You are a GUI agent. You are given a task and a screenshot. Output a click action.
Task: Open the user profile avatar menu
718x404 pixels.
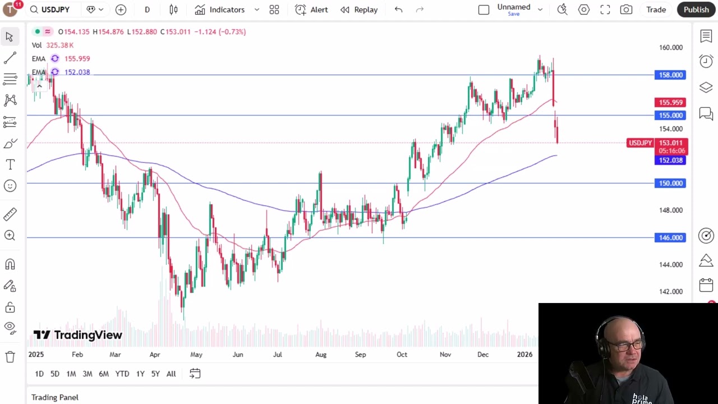point(11,10)
